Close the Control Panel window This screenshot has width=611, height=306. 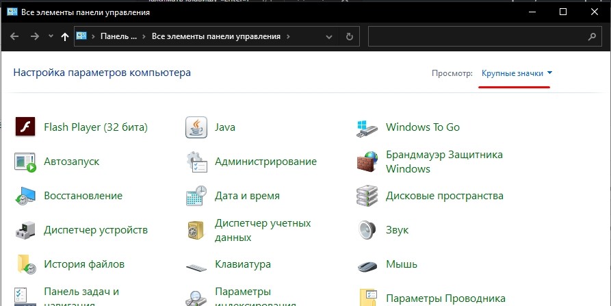click(595, 12)
